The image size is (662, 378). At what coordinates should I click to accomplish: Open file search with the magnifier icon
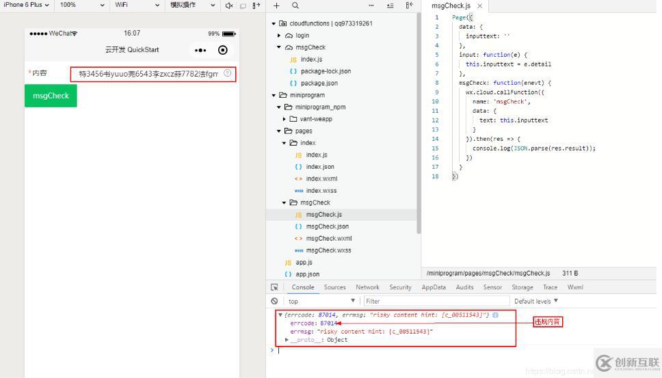295,5
